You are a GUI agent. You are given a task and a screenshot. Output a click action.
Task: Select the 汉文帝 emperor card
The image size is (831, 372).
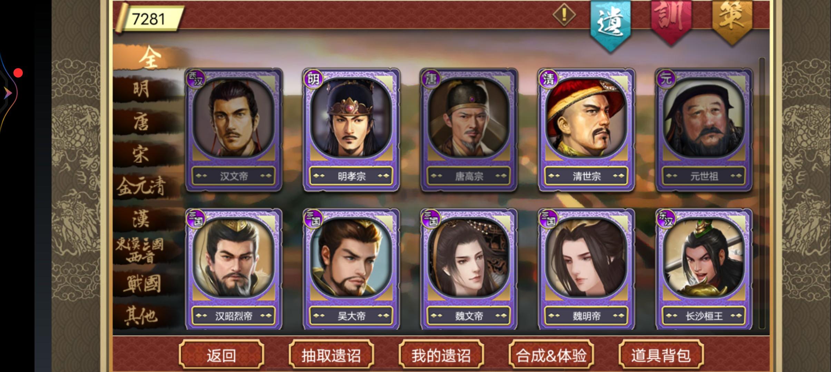tap(234, 130)
